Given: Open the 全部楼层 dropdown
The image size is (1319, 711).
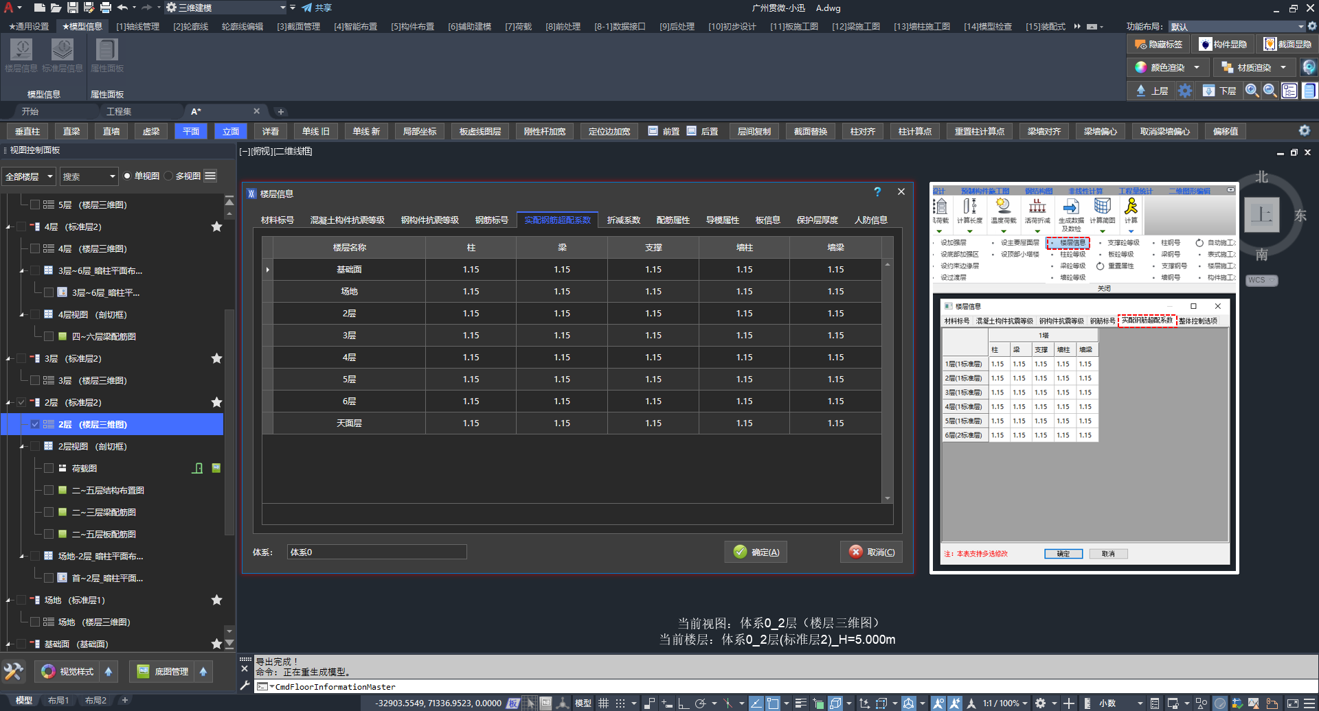Looking at the screenshot, I should tap(29, 176).
